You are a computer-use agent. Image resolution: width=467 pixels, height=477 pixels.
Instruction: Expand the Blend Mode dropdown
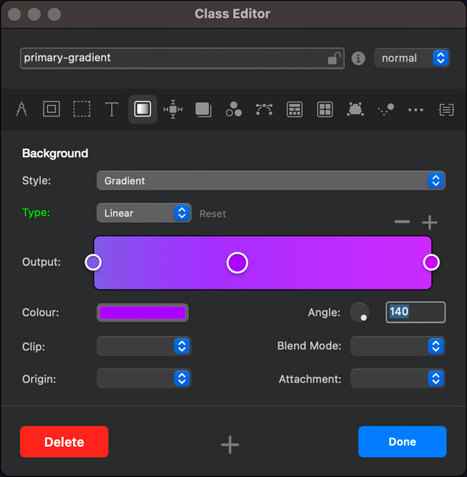pos(398,346)
